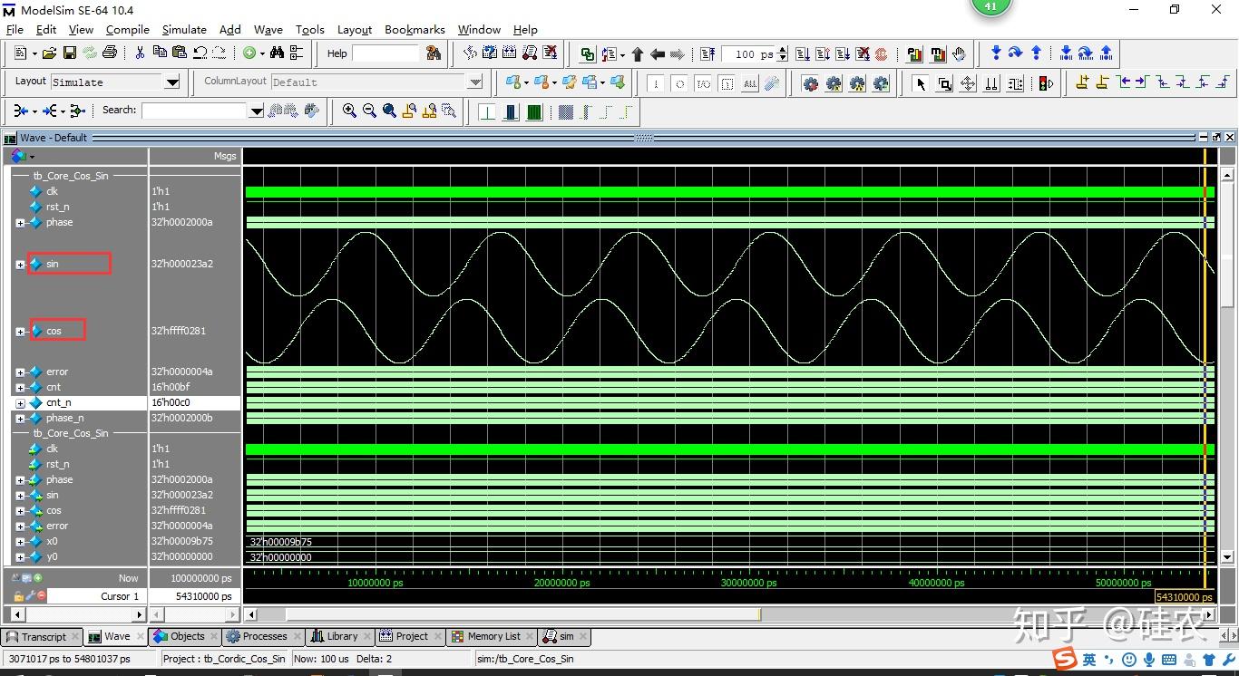Toggle the Select Mode pointer tool
The width and height of the screenshot is (1239, 676).
(x=921, y=82)
